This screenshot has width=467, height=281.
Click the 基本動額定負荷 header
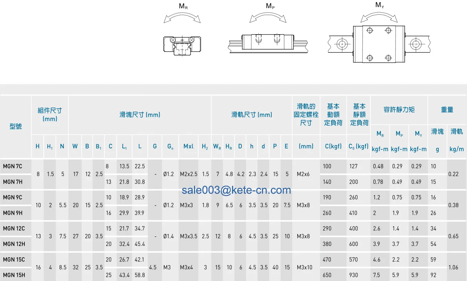(x=333, y=115)
